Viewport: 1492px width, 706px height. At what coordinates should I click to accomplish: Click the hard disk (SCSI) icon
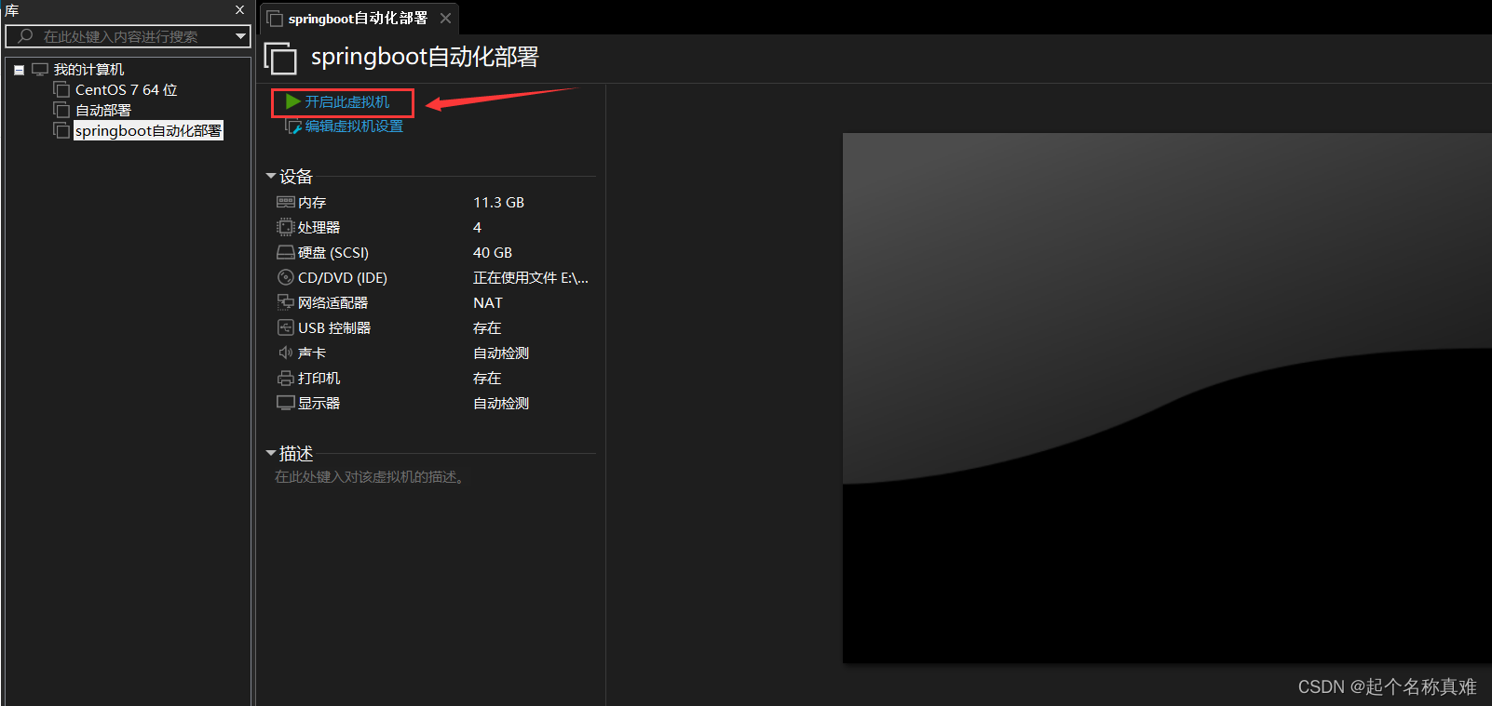coord(286,252)
